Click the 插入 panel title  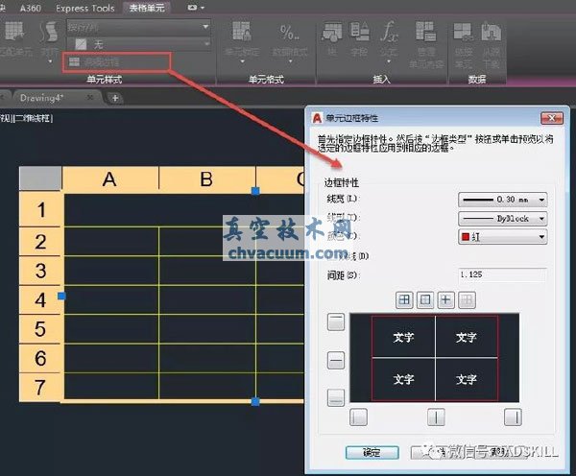point(381,79)
